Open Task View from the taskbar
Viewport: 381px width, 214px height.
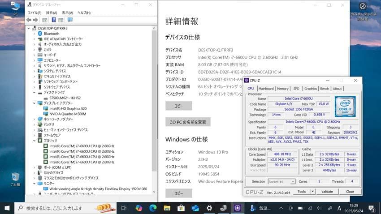tap(124, 208)
